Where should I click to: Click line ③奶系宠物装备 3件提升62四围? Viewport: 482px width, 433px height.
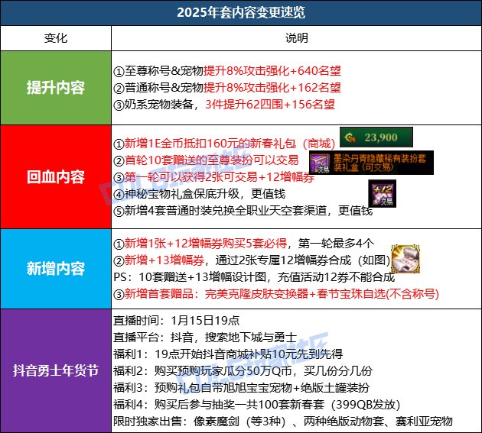coord(224,105)
